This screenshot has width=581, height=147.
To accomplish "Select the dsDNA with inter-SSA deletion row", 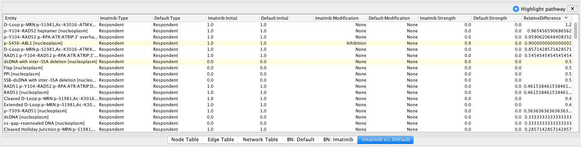I will tap(288, 62).
